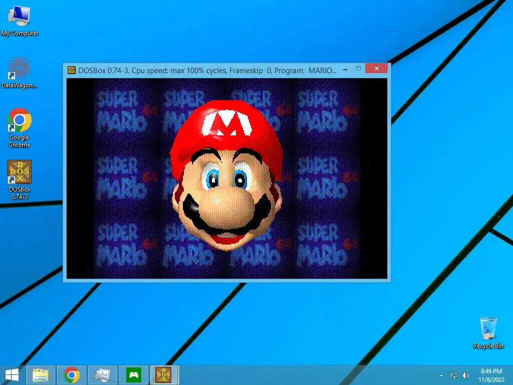Open the My Computer desktop icon
This screenshot has height=385, width=513.
(20, 20)
